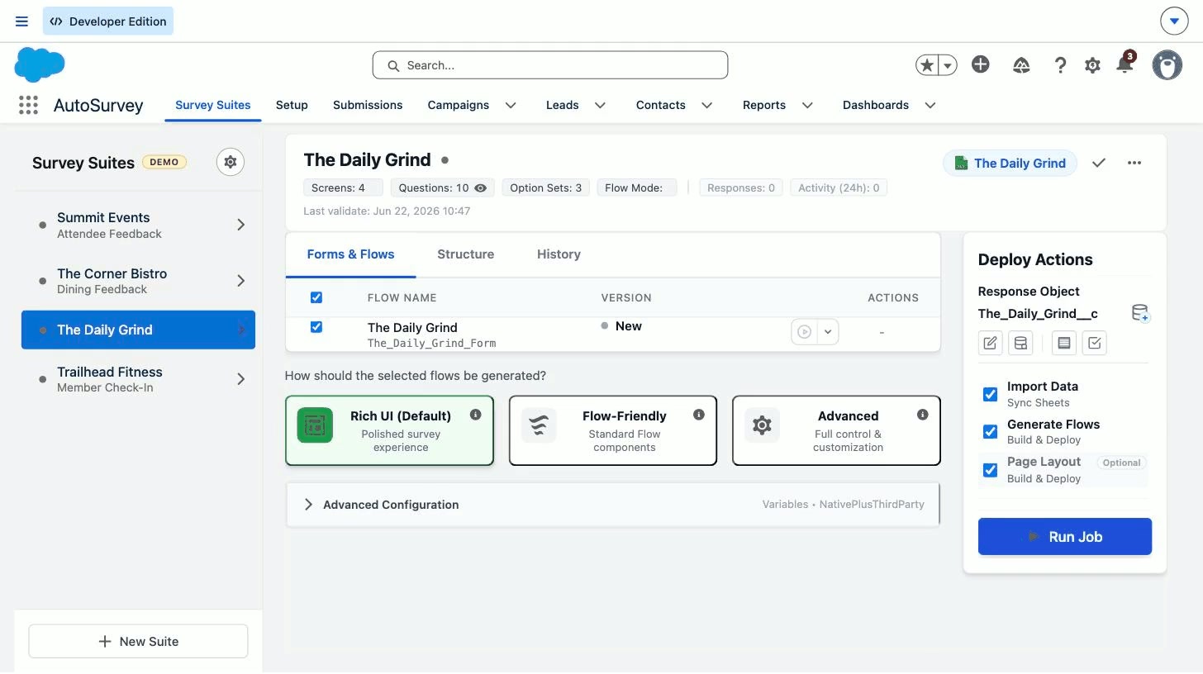Click the list view lines icon
The width and height of the screenshot is (1203, 674).
1064,343
